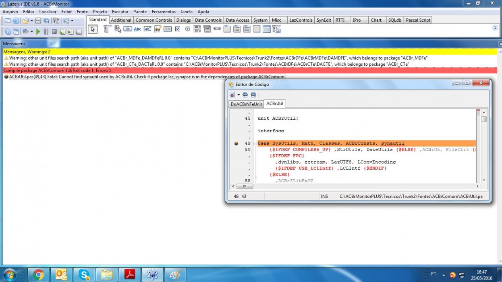
Task: Open the Pacote menu
Action: [140, 12]
